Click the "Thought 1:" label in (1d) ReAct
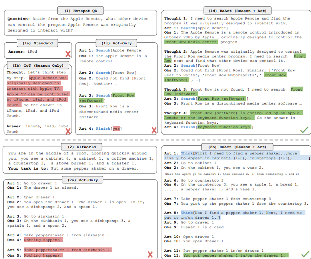 pos(176,18)
